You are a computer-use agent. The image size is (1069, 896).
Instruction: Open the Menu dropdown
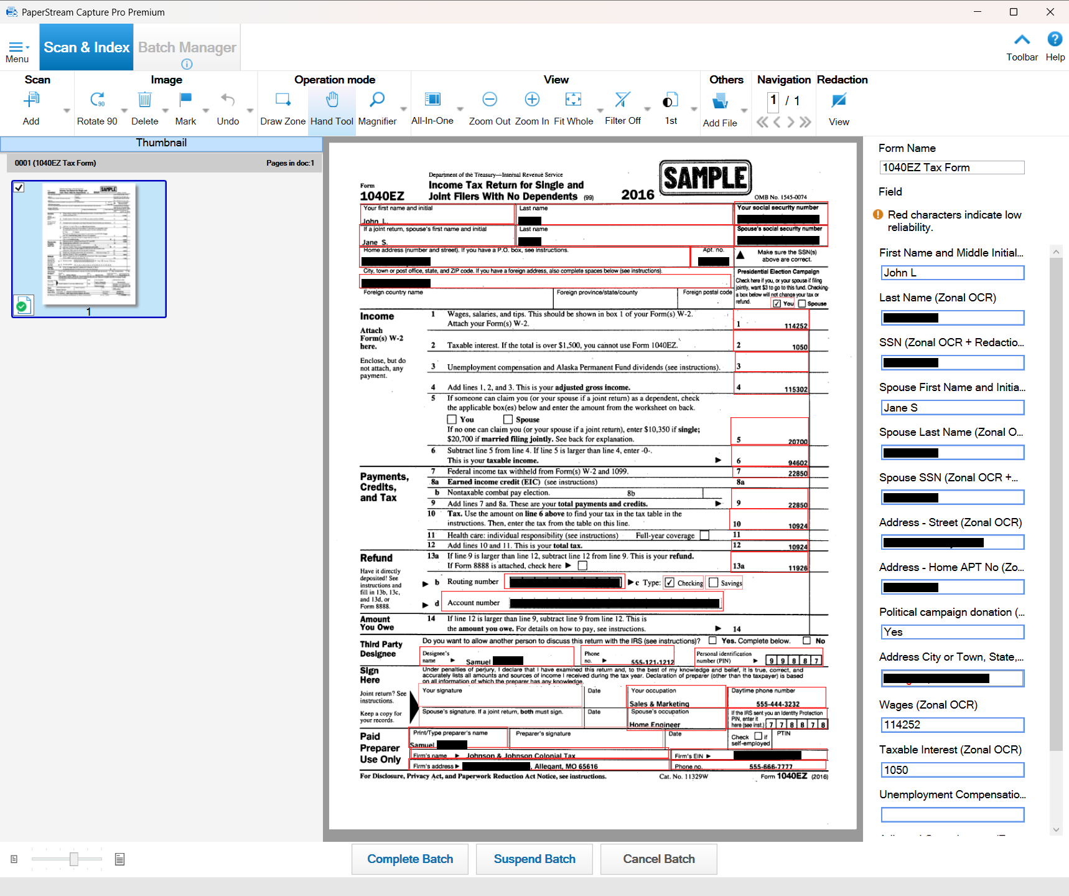[x=18, y=52]
